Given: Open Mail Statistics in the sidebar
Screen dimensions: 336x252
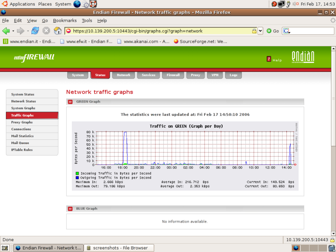Looking at the screenshot, I should (32, 136).
